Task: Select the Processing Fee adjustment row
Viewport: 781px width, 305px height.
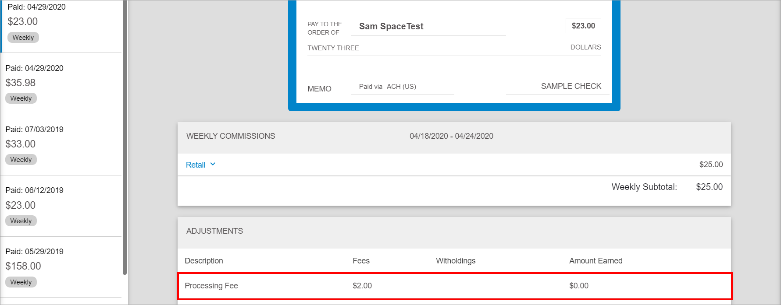Action: [x=454, y=286]
